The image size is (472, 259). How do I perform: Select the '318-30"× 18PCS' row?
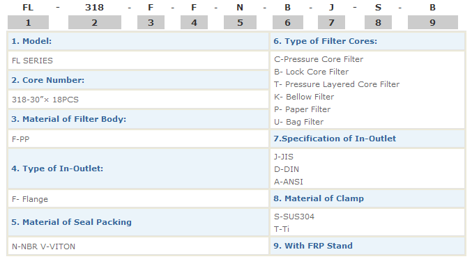(x=138, y=100)
